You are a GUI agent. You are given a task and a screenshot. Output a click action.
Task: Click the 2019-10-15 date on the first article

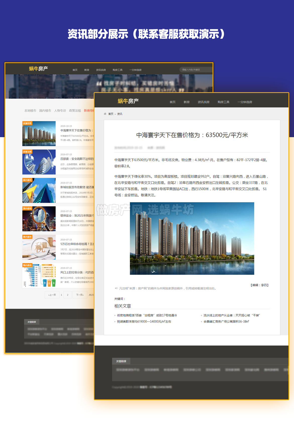[x=66, y=126]
